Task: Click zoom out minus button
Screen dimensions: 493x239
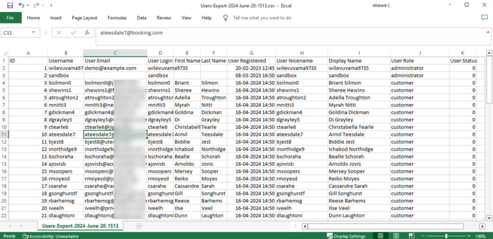Action: (x=423, y=236)
